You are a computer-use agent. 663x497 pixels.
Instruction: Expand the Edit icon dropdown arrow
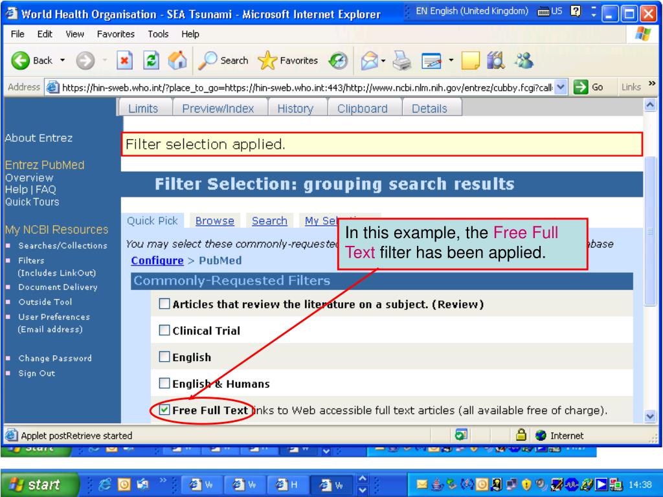click(451, 60)
